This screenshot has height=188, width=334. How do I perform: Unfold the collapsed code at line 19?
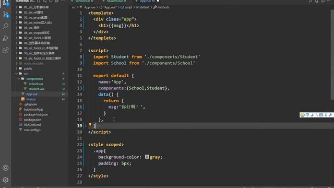click(x=86, y=126)
